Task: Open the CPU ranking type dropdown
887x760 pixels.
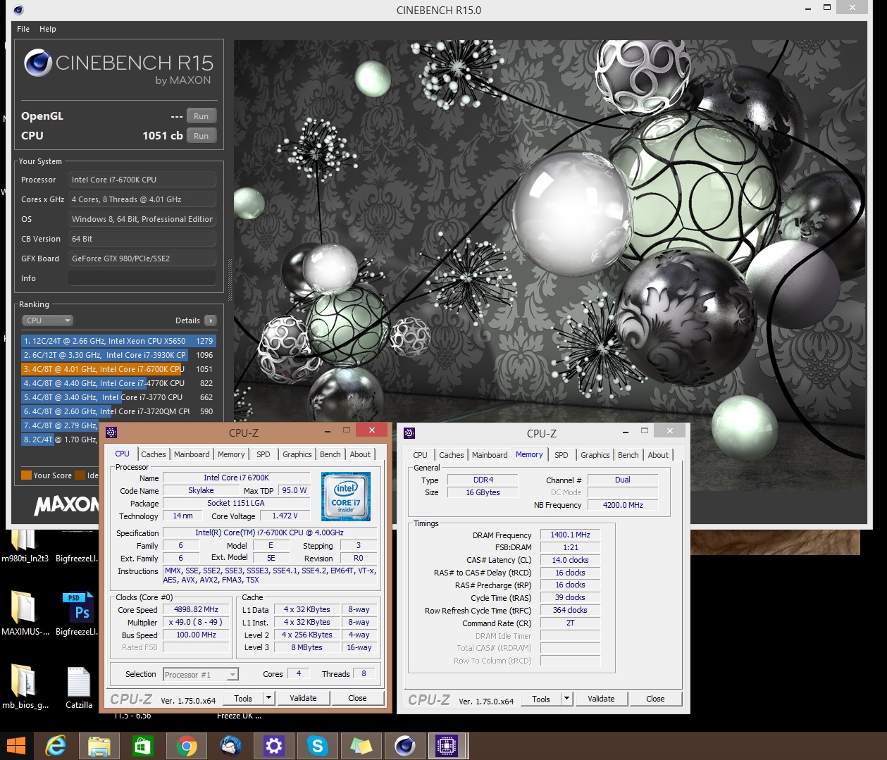Action: (x=47, y=320)
